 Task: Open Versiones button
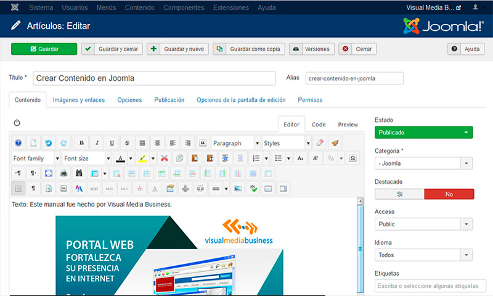[312, 49]
